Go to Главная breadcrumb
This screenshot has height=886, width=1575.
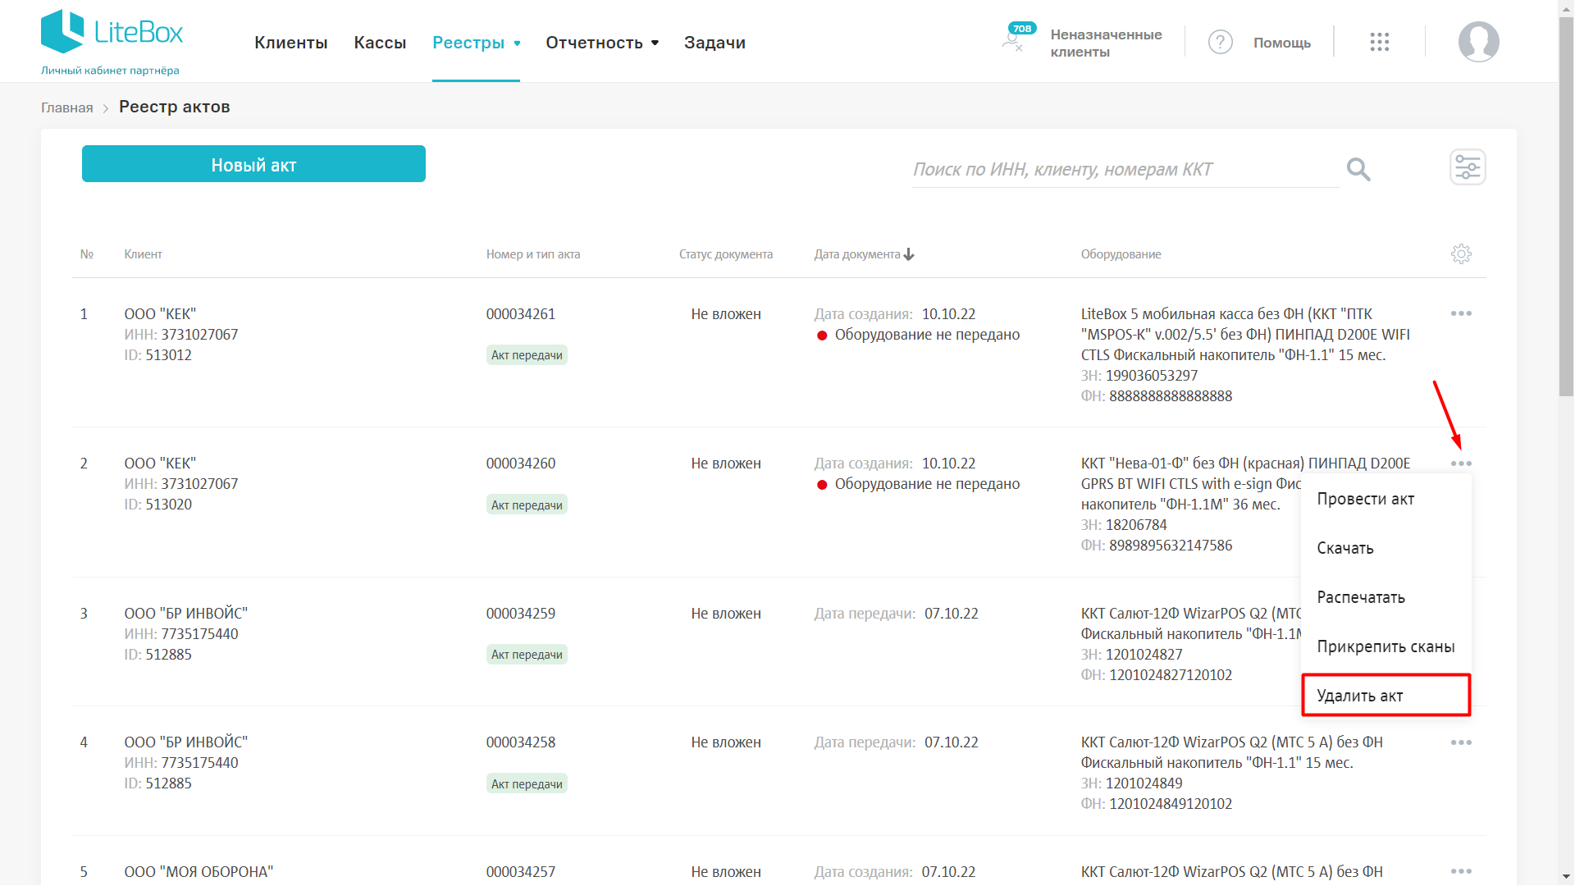point(67,107)
